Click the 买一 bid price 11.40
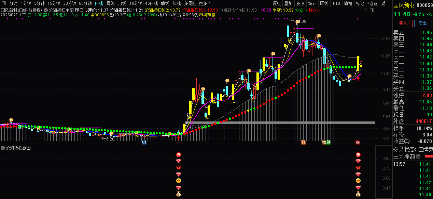 click(426, 64)
